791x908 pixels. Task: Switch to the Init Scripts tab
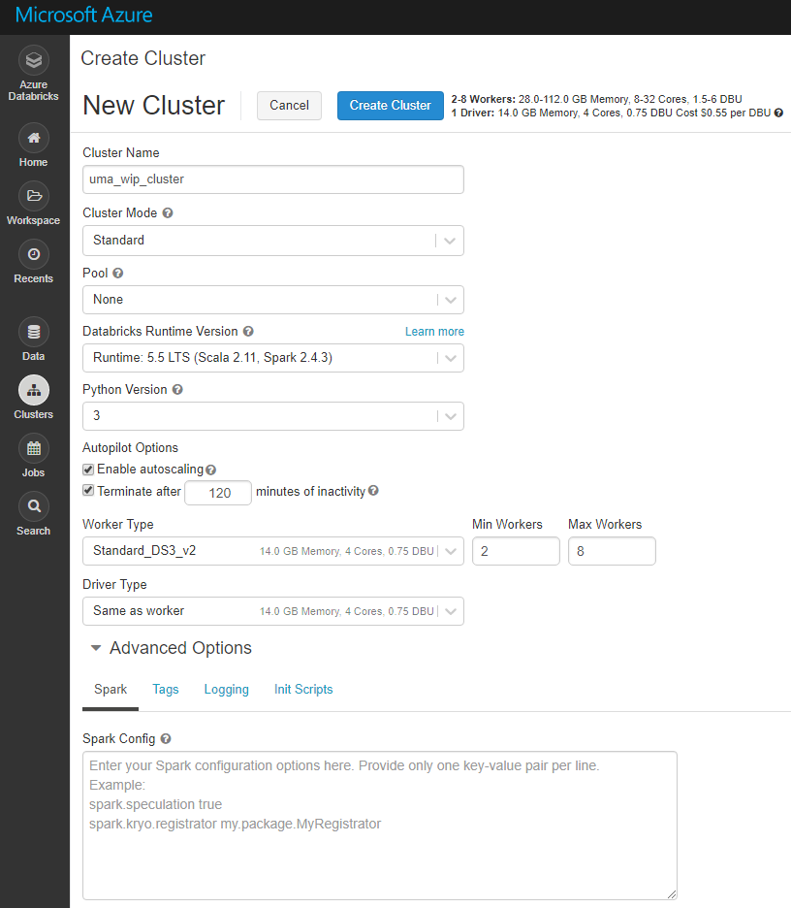click(x=303, y=690)
